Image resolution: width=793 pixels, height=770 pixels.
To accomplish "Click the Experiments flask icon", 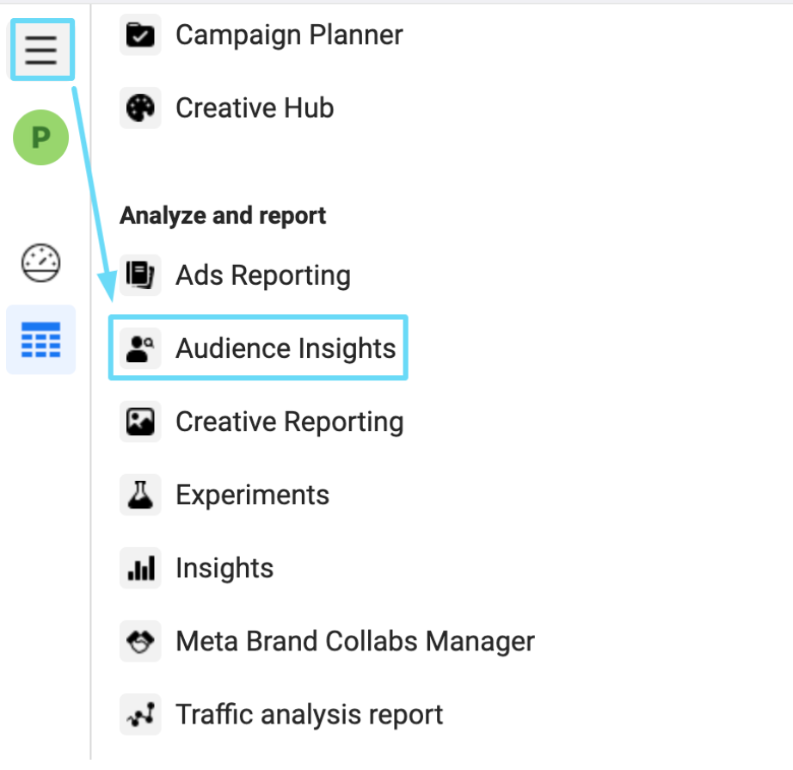I will coord(140,495).
